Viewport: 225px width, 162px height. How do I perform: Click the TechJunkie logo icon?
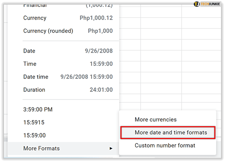coord(197,4)
